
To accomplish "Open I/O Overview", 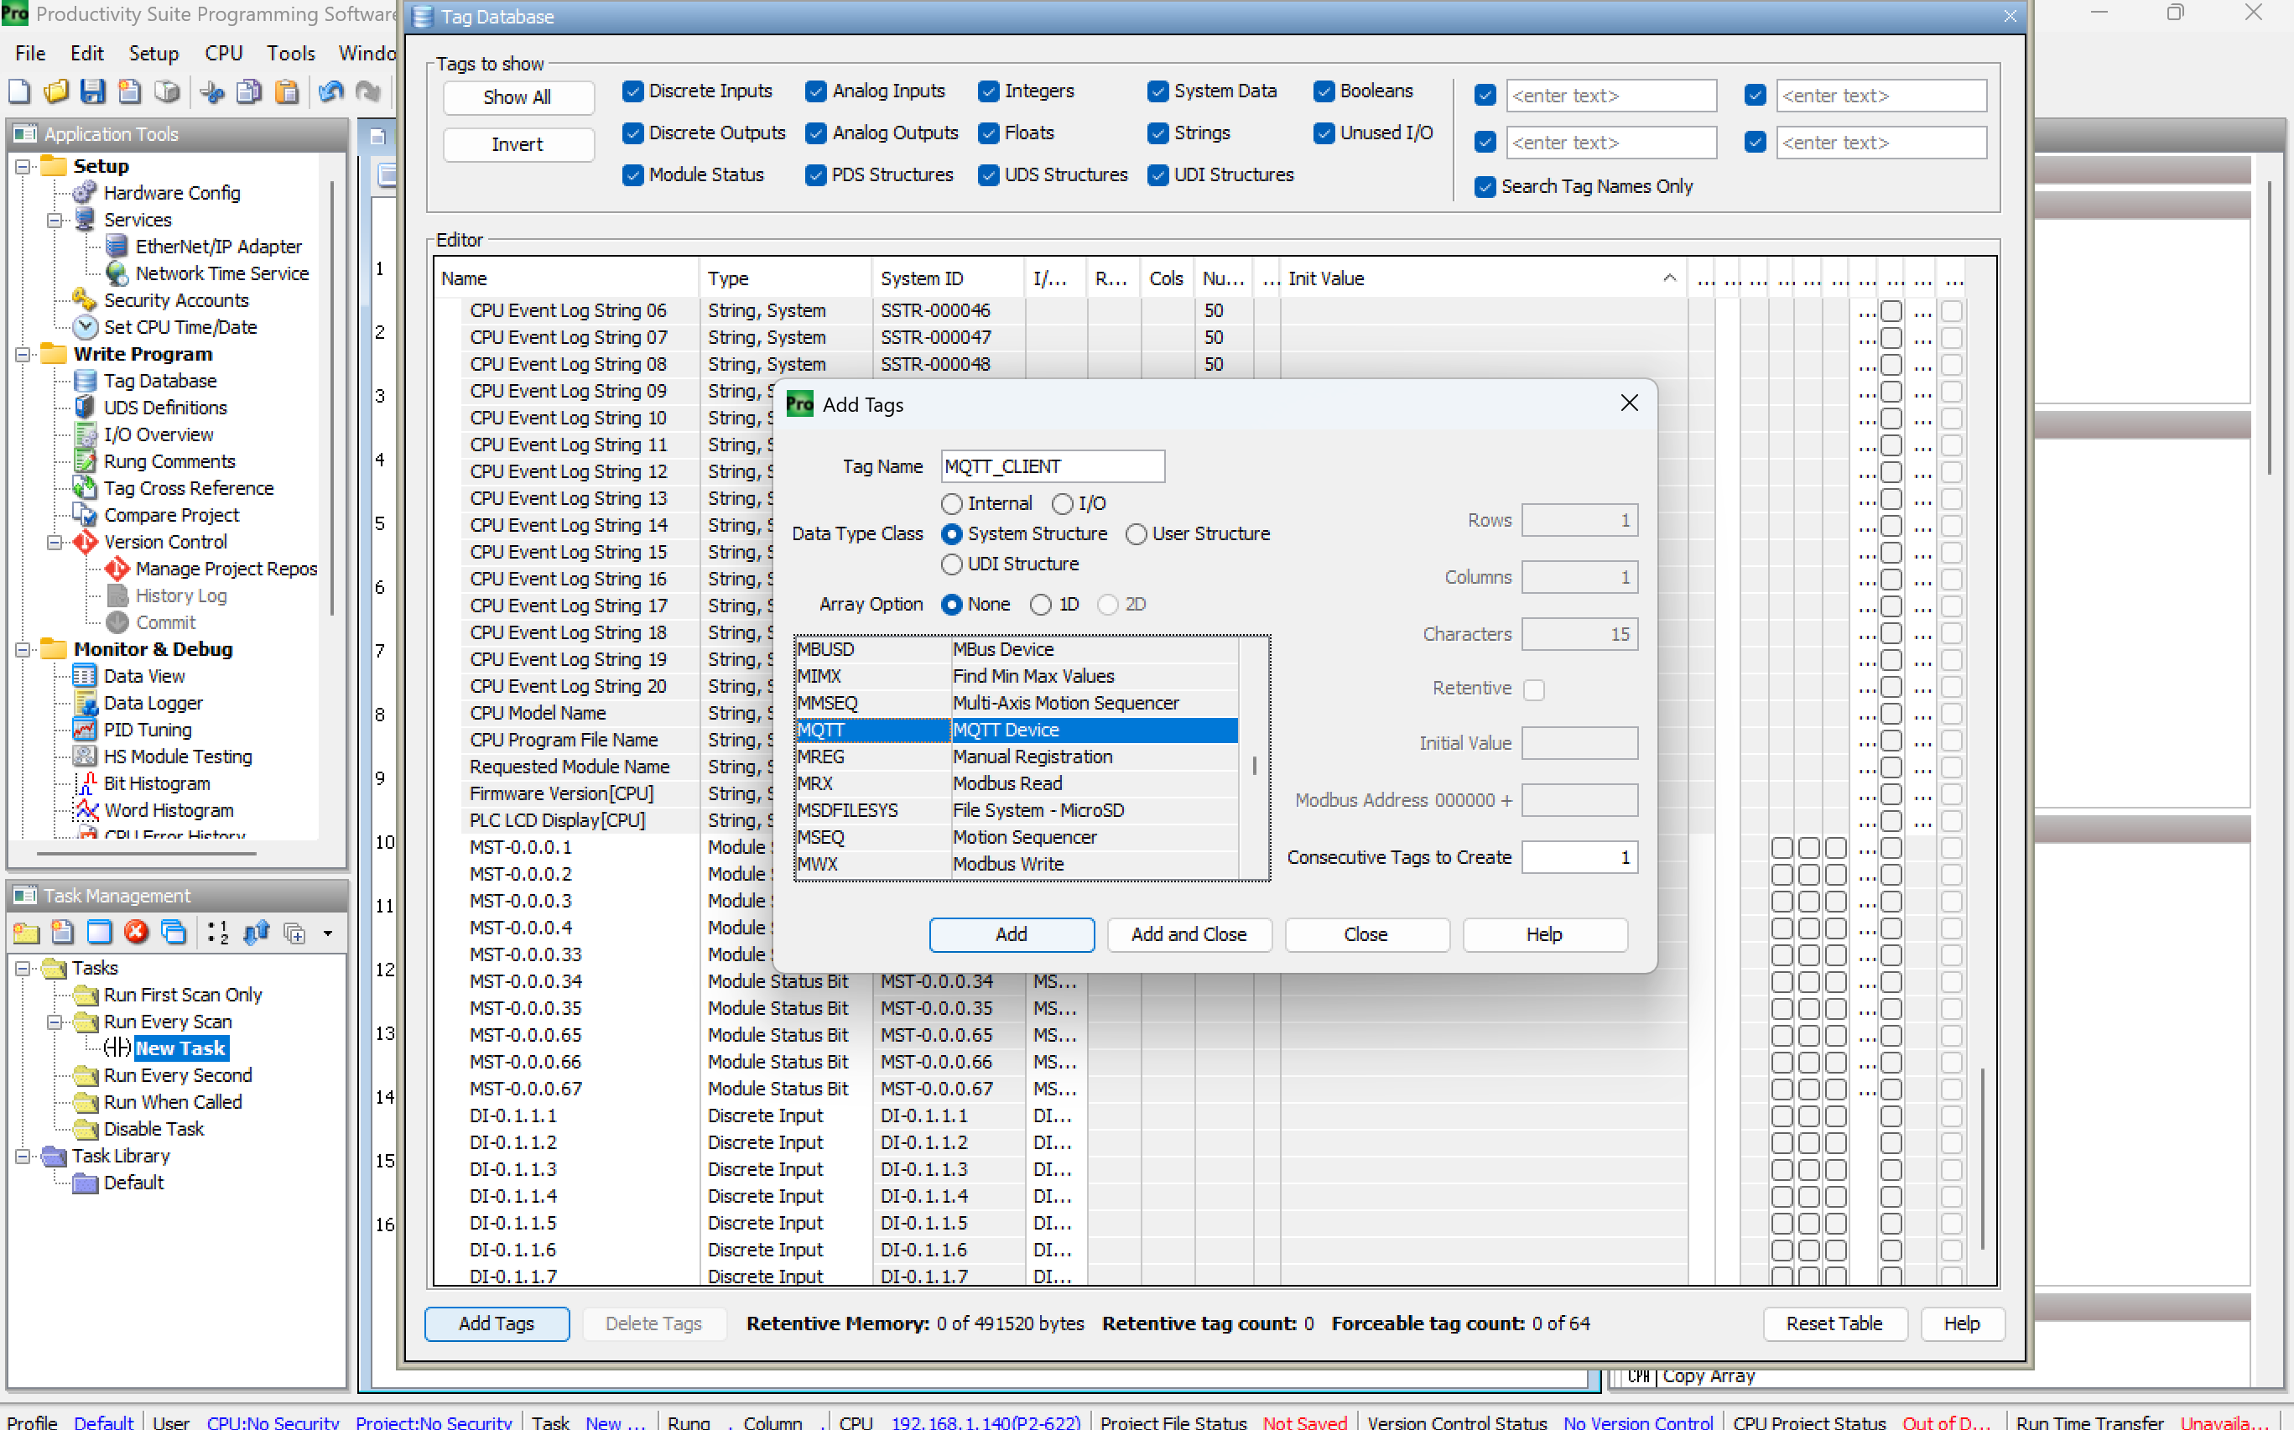I will [x=158, y=434].
